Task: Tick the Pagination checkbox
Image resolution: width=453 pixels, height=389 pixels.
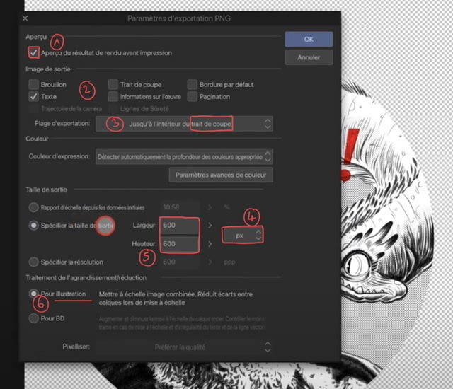Action: coord(193,96)
